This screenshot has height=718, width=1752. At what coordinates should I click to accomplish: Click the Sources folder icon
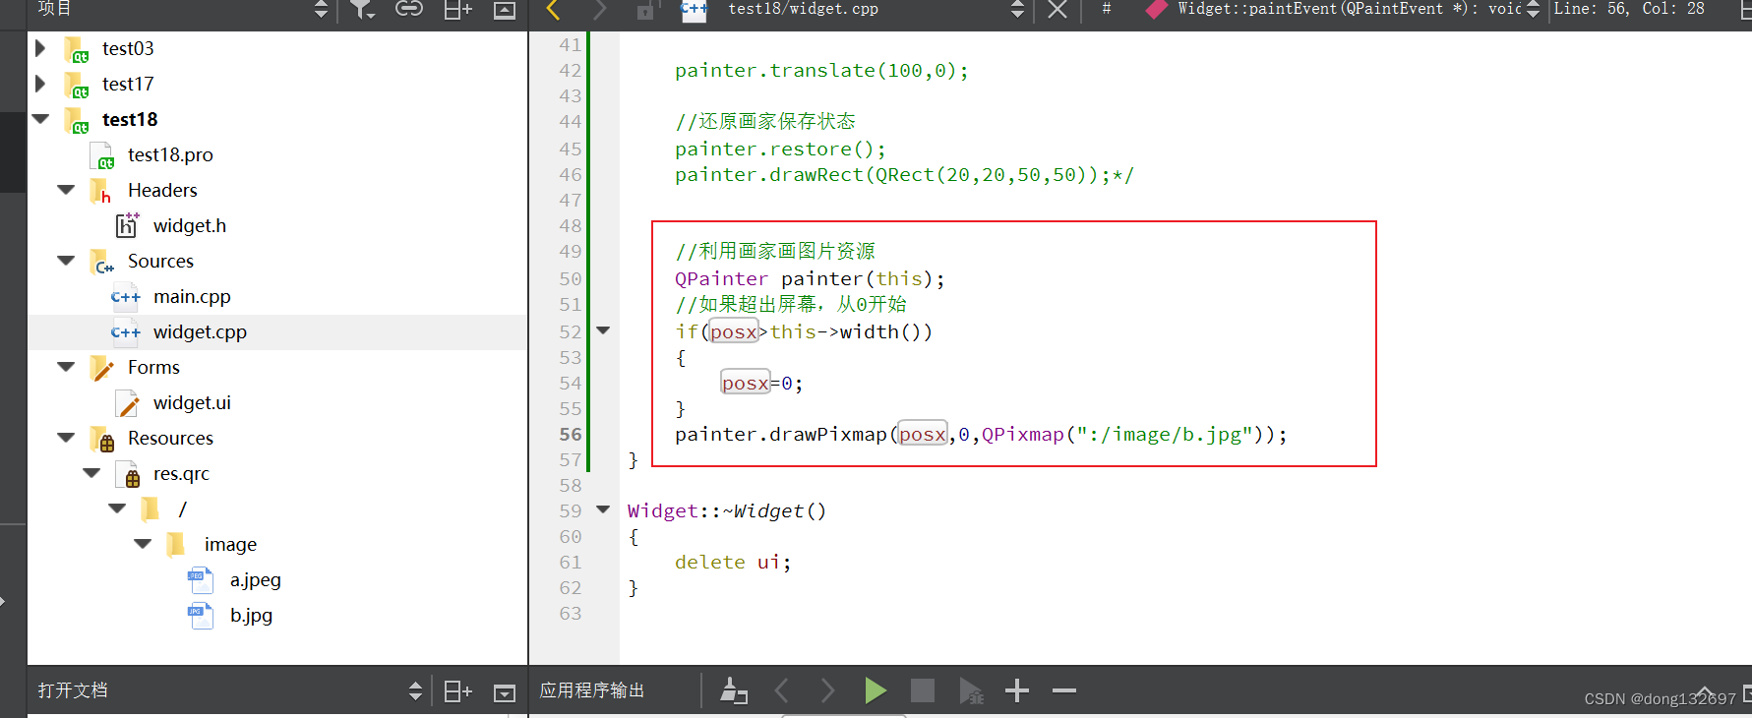[101, 262]
